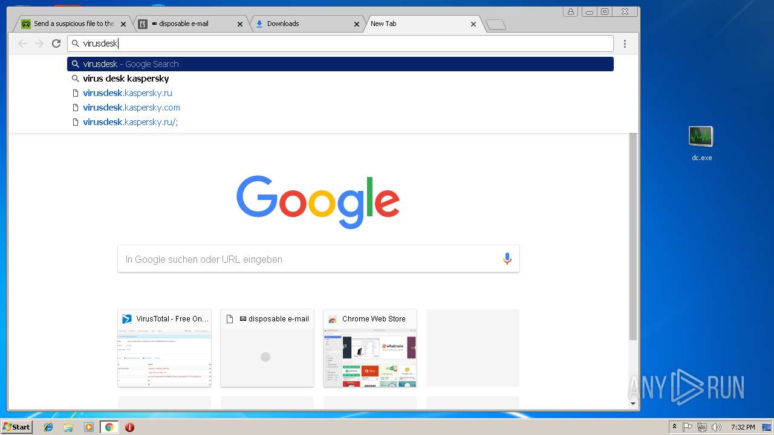Click the browser back arrow
Screen dimensions: 774x435
point(22,43)
